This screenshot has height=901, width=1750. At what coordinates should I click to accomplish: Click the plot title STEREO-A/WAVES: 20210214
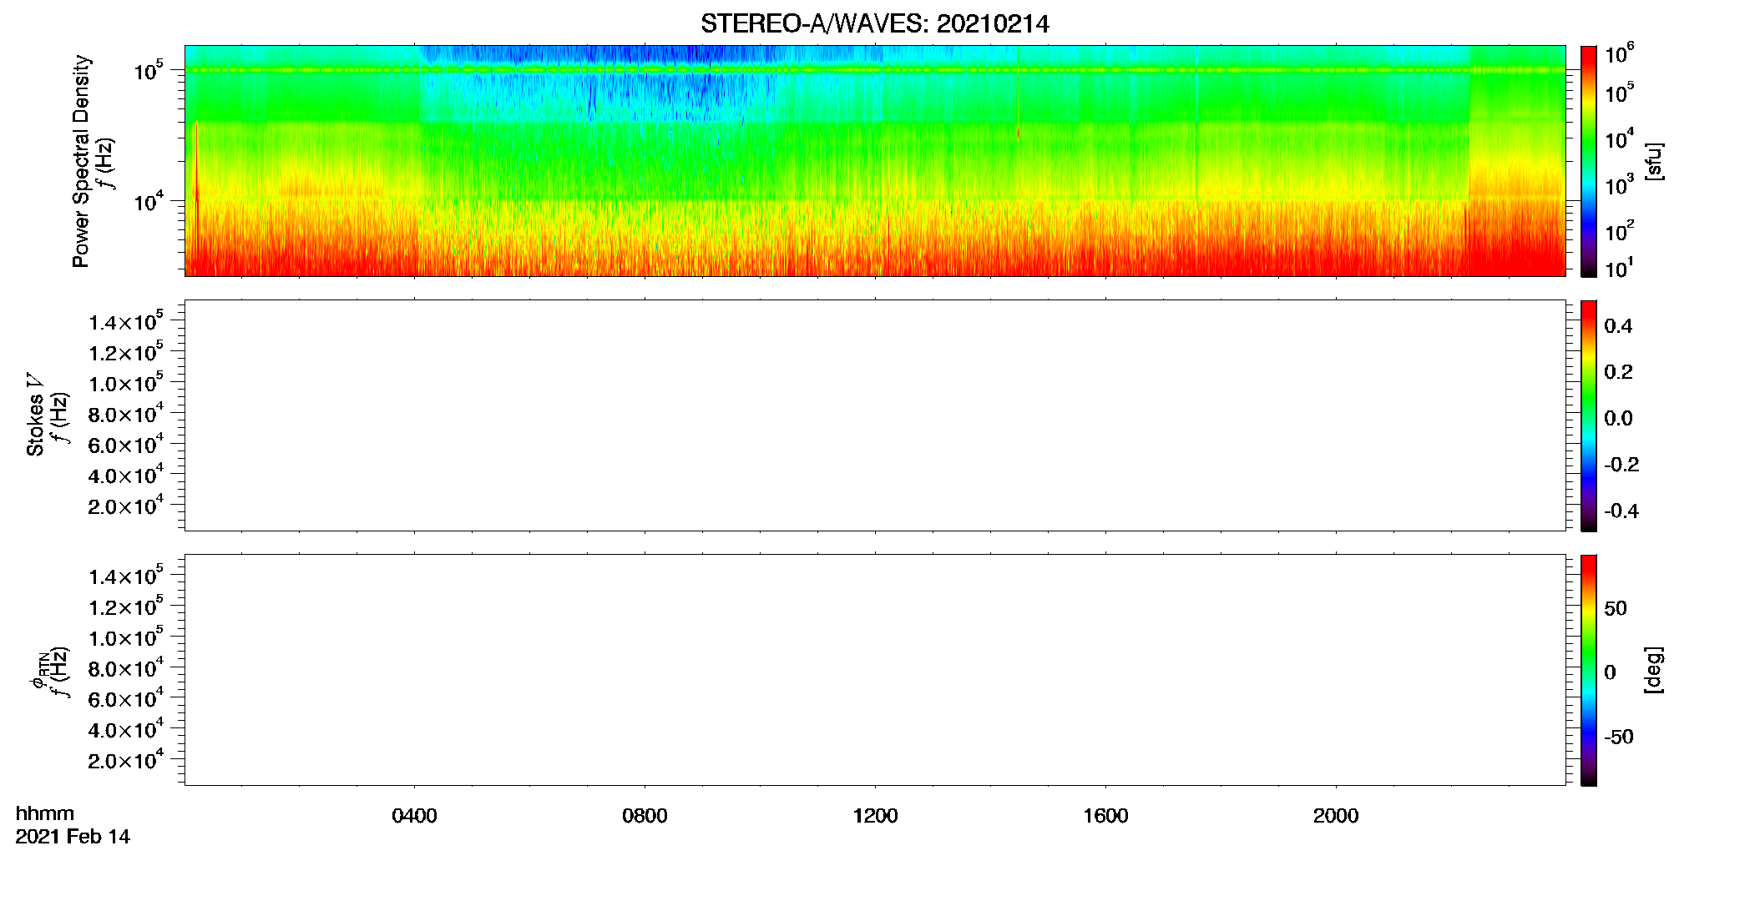click(x=875, y=24)
